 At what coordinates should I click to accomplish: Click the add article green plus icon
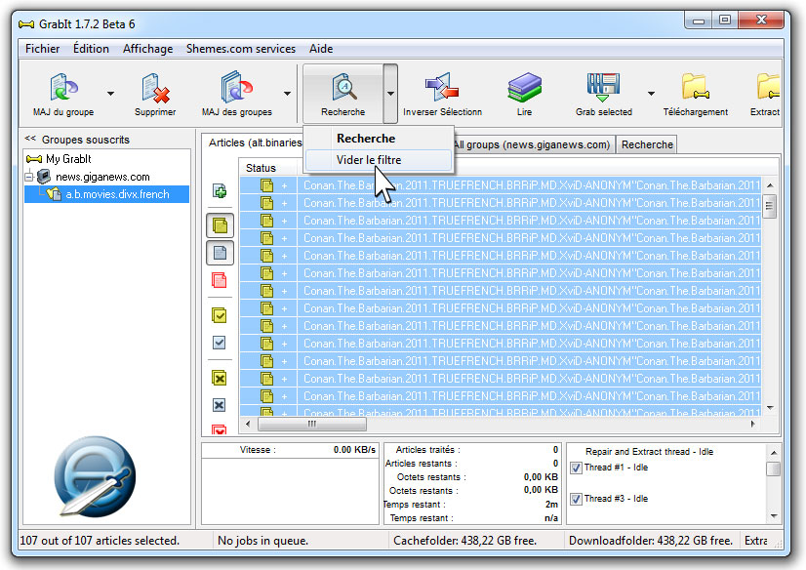(x=220, y=191)
